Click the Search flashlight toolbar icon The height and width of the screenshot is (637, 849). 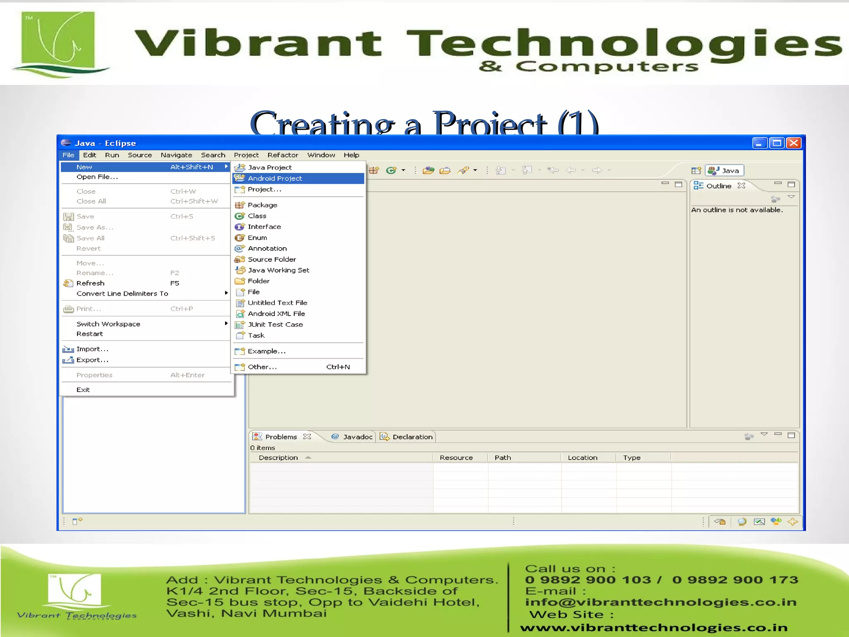[x=463, y=170]
